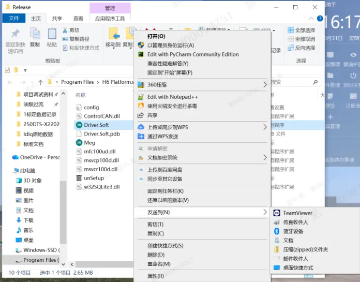Choose 固定到任务栏(K)

pos(202,191)
